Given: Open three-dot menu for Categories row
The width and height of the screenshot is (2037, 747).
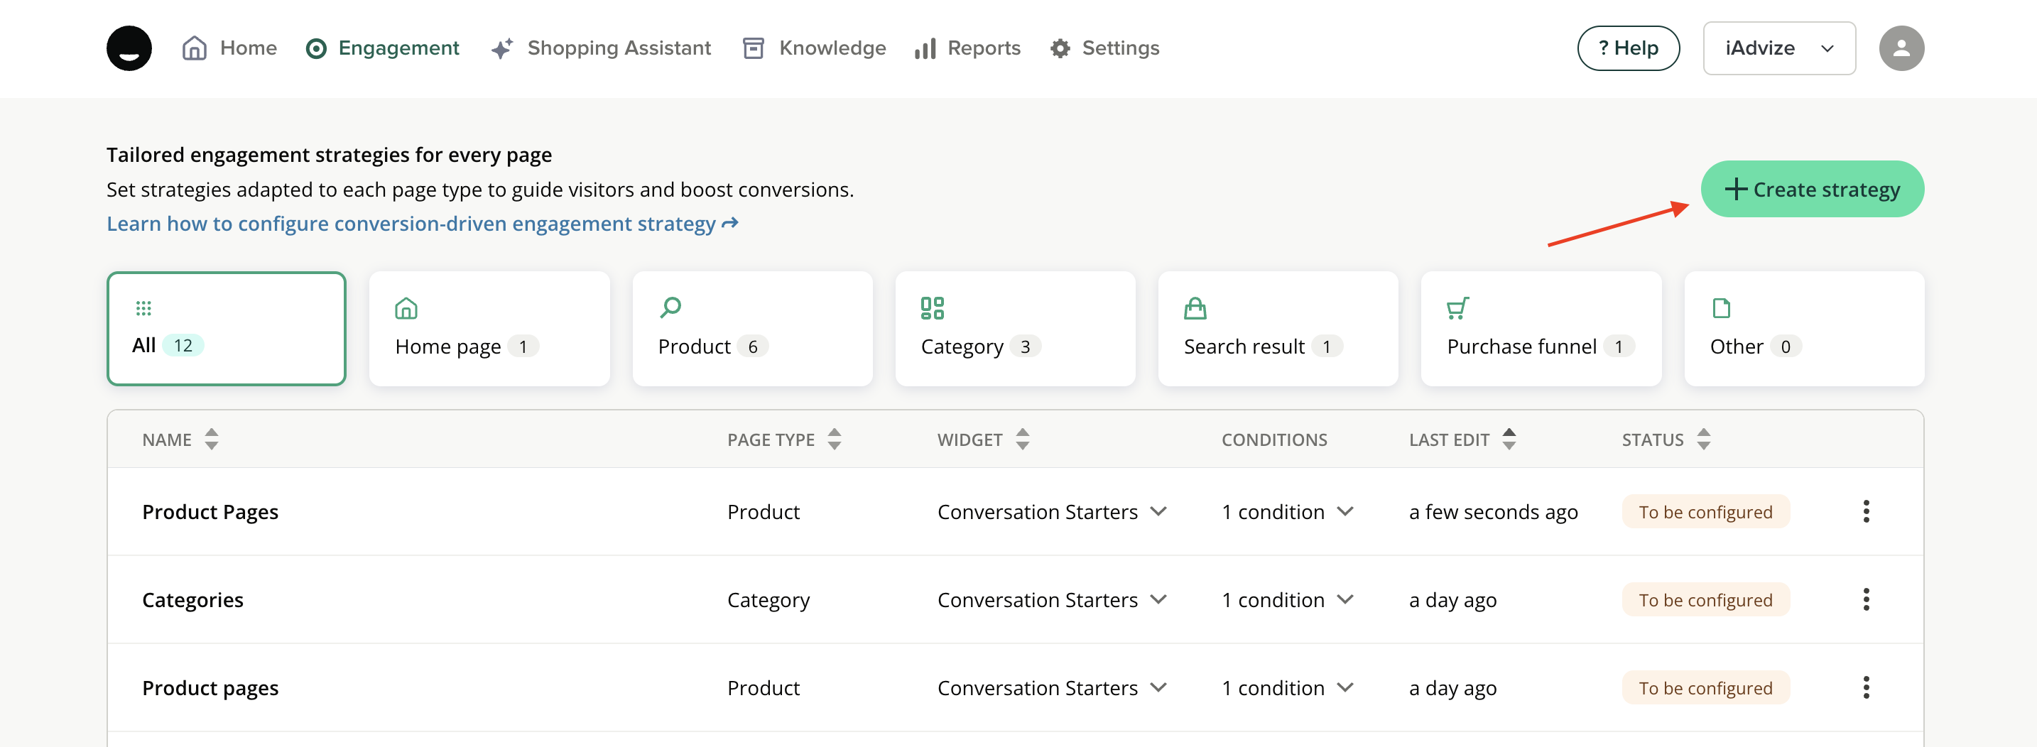Looking at the screenshot, I should (x=1865, y=599).
